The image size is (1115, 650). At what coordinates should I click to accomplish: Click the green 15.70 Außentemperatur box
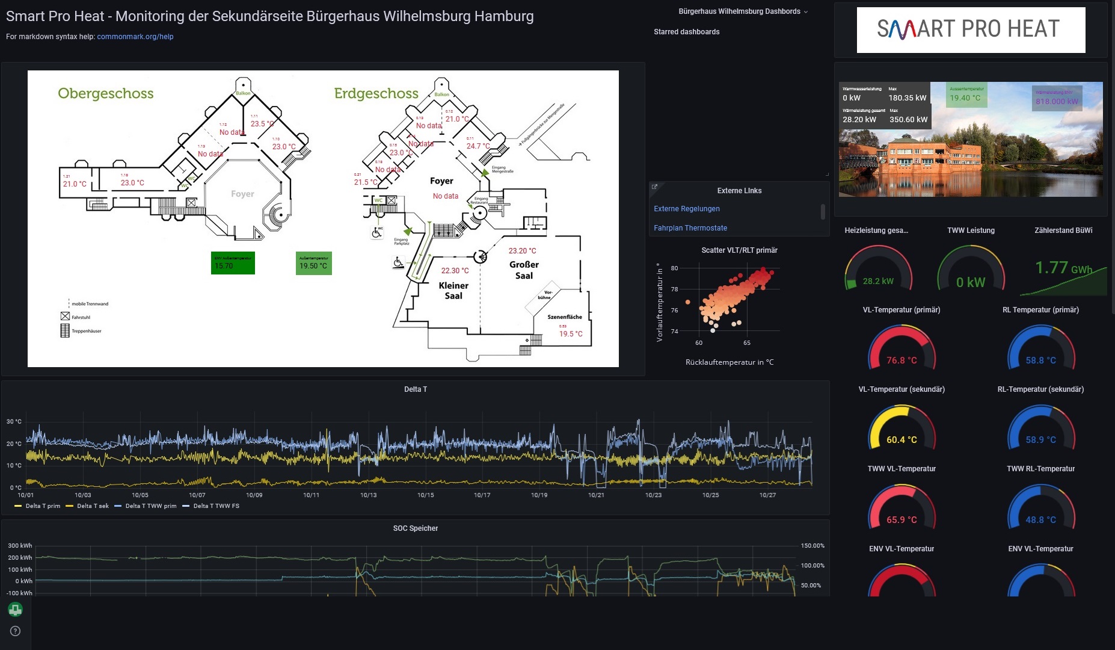tap(233, 263)
